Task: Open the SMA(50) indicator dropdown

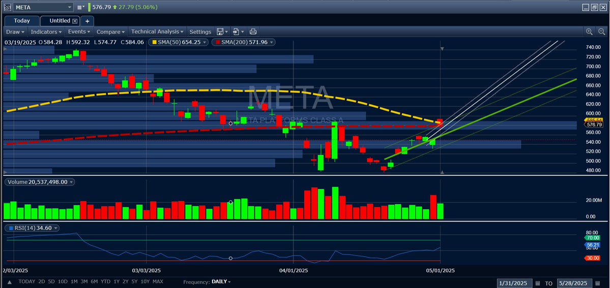Action: (x=205, y=42)
